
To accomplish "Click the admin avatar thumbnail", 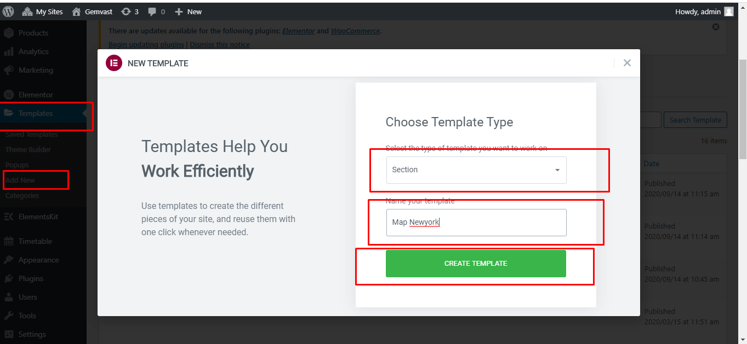I will (728, 11).
